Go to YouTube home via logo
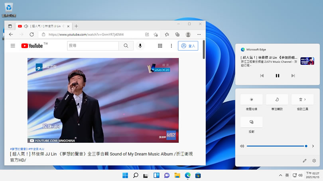Image resolution: width=323 pixels, height=181 pixels. click(32, 46)
